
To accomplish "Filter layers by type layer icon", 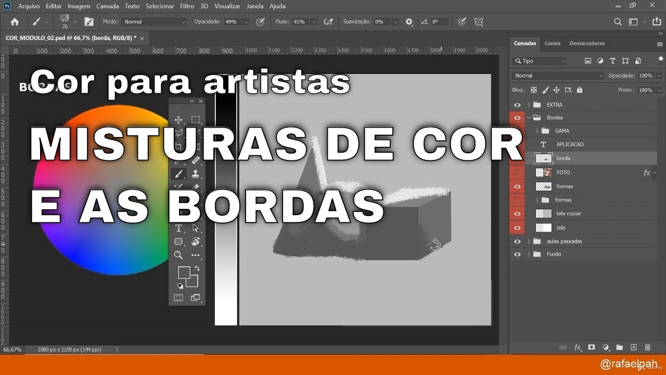I will tap(613, 61).
